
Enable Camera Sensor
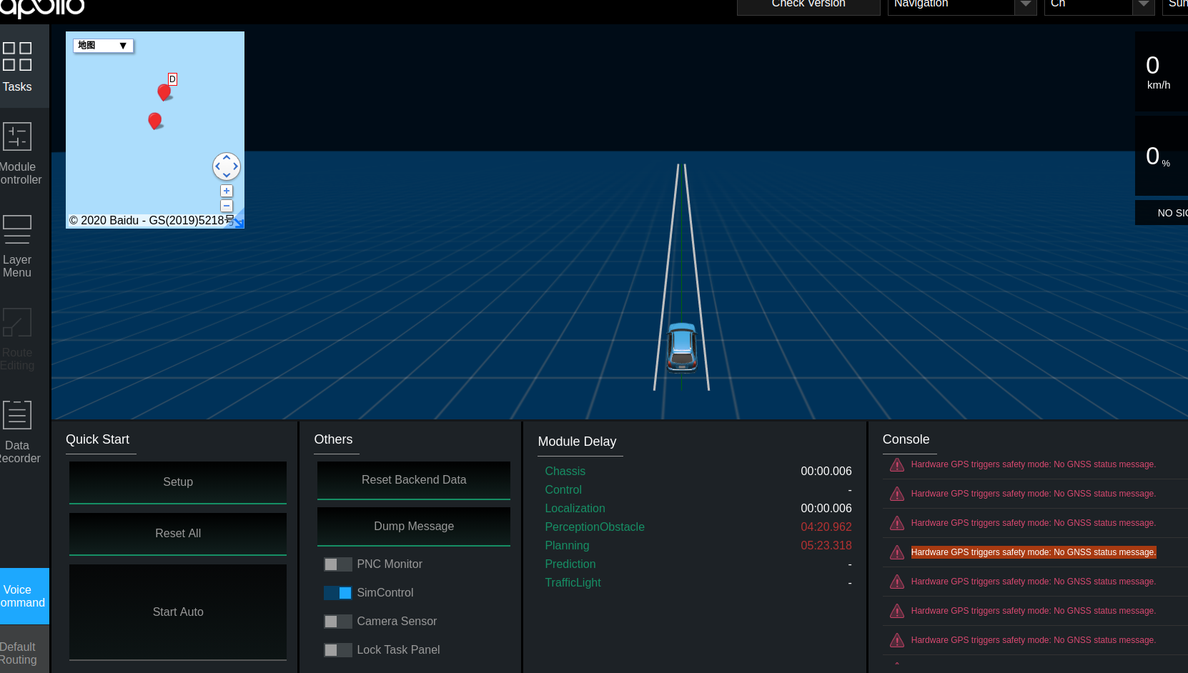point(337,621)
